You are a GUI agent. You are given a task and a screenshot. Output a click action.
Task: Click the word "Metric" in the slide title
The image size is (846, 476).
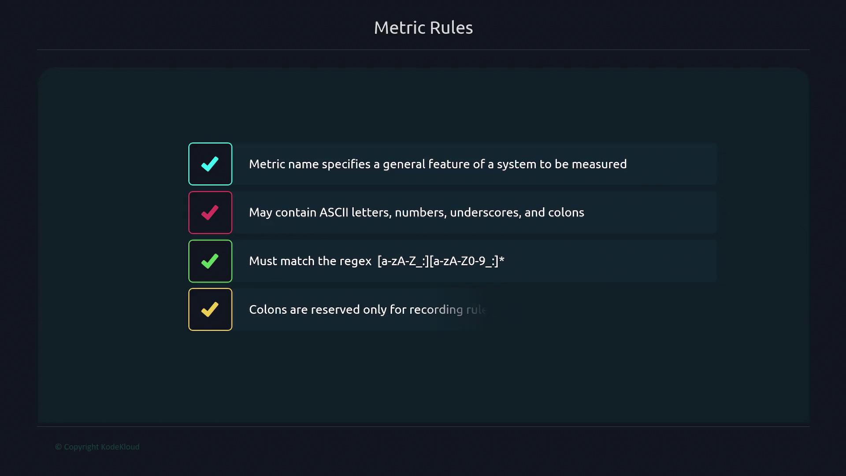coord(399,28)
